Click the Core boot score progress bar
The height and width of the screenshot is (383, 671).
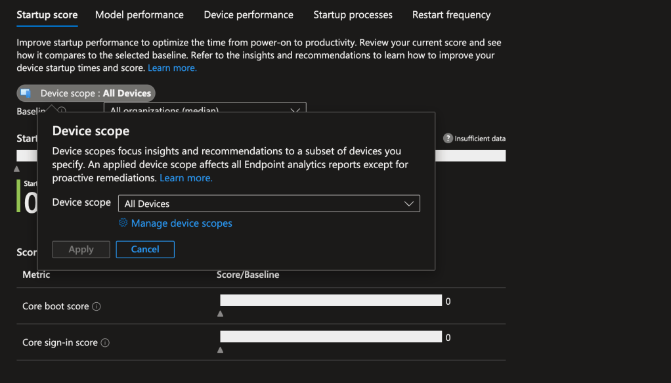click(x=331, y=301)
